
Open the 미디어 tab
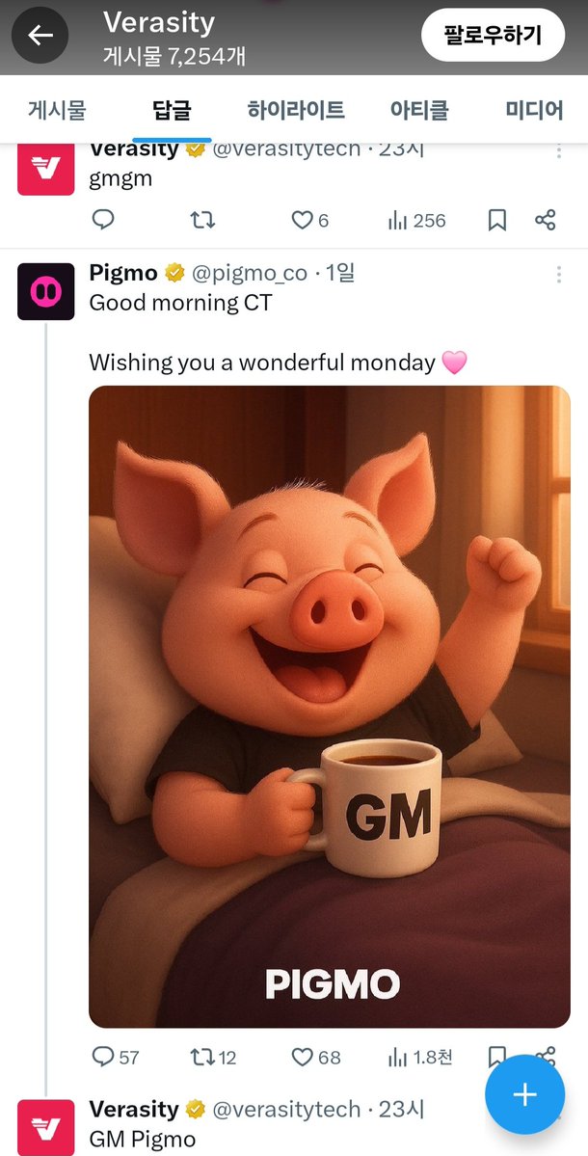534,111
